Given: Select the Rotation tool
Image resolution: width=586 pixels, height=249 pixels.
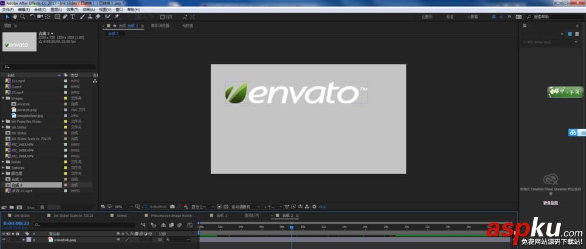Looking at the screenshot, I should click(32, 17).
